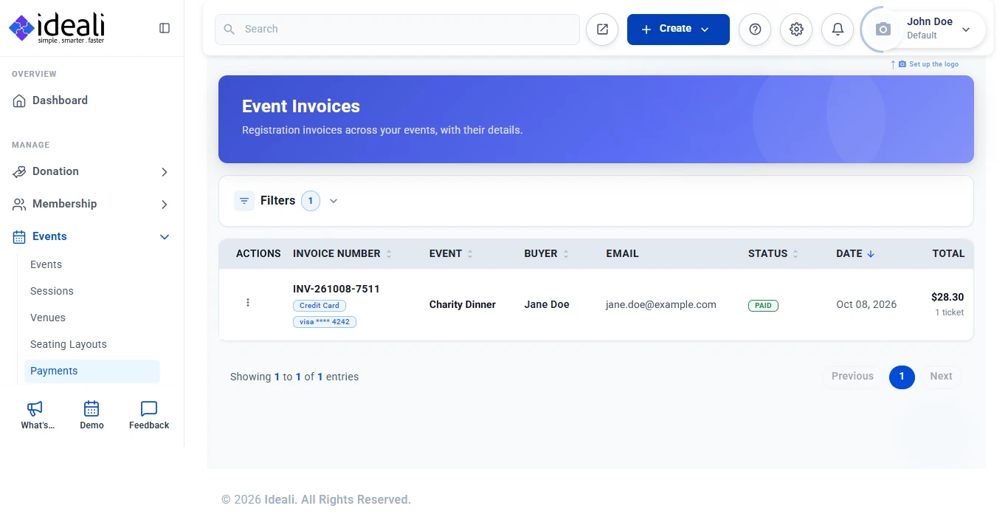
Task: Go to page 1 in pagination
Action: click(x=902, y=377)
